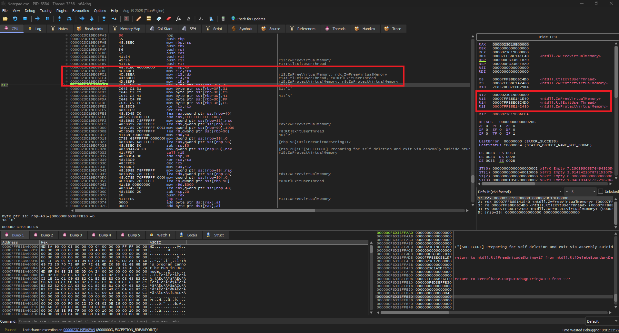Screen dimensions: 619x333
Task: Click the Step Over icon
Action: coord(69,19)
